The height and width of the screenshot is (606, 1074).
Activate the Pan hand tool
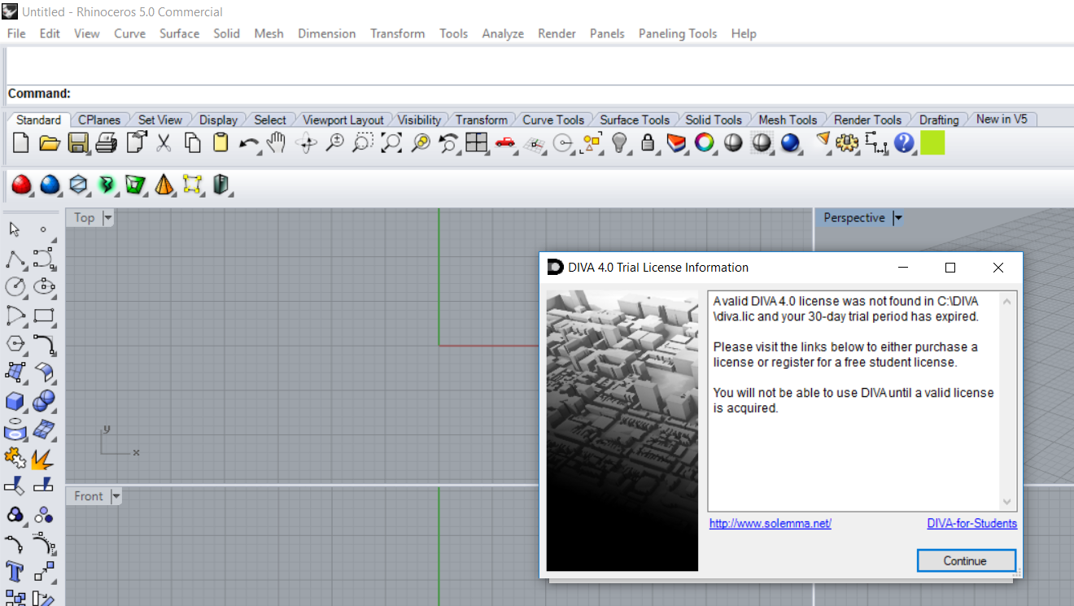(x=277, y=143)
